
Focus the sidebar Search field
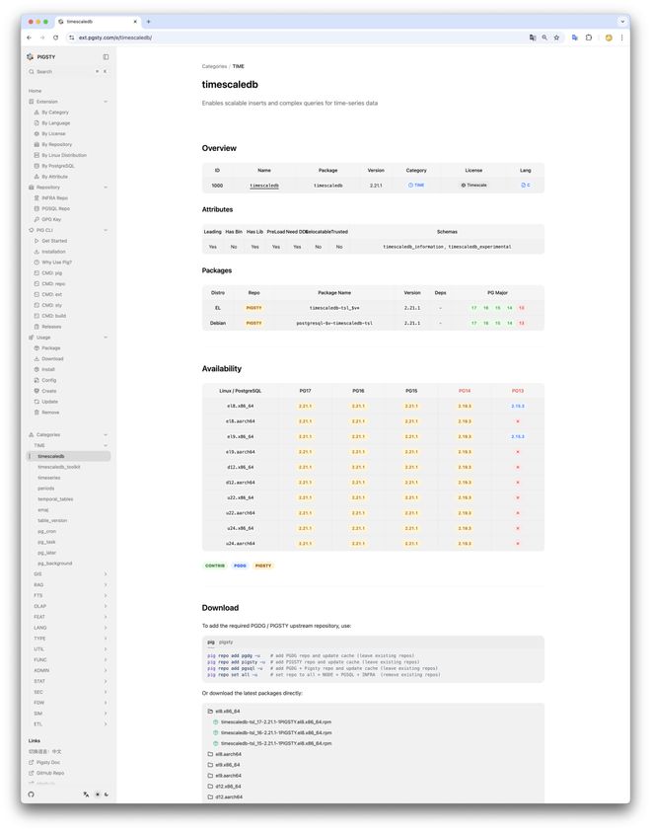[68, 71]
